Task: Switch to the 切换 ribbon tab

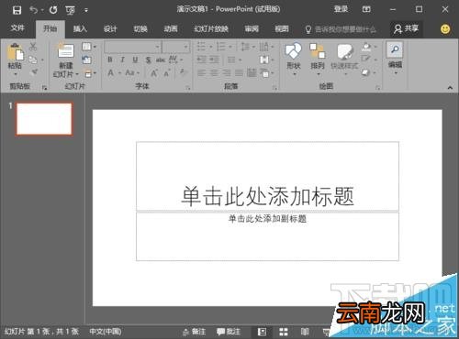Action: pyautogui.click(x=140, y=28)
